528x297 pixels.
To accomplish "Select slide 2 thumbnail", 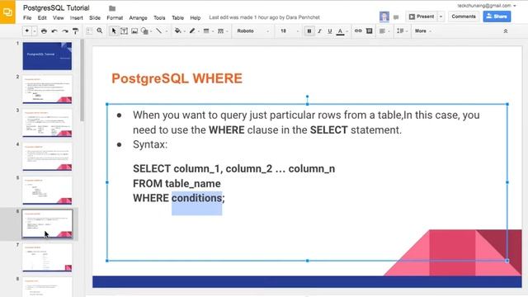I will (47, 89).
